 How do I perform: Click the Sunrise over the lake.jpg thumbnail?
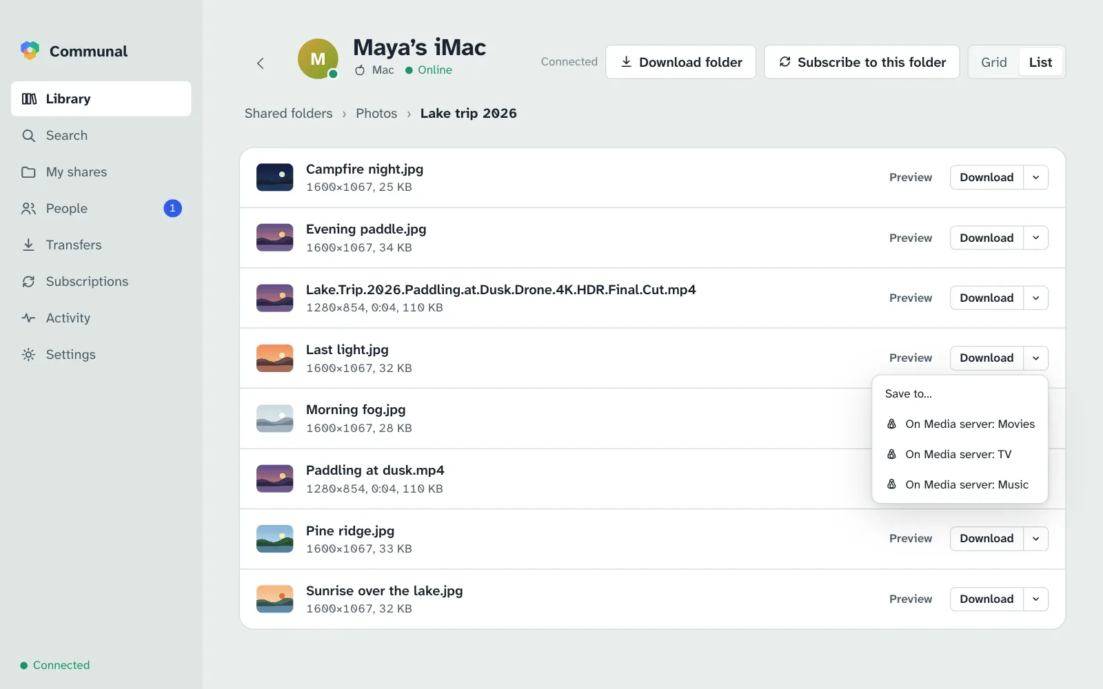274,599
